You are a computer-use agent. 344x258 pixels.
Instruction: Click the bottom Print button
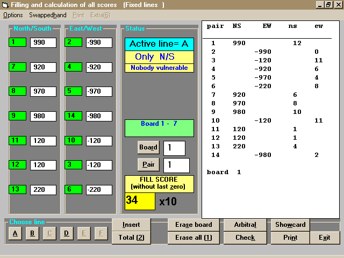290,238
